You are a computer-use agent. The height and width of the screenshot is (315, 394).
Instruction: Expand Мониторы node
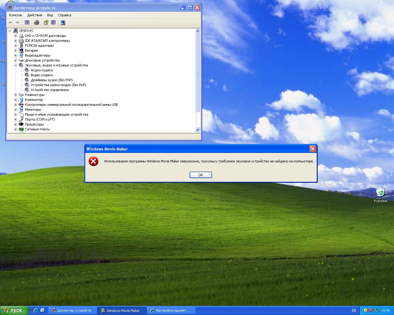pos(15,110)
